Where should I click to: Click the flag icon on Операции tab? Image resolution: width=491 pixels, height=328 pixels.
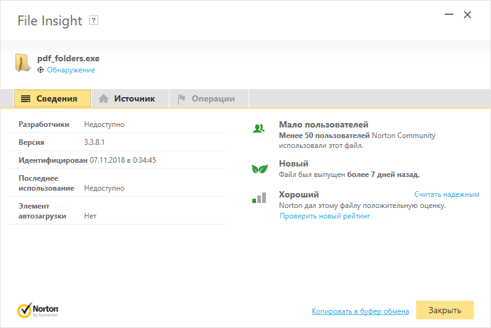tap(181, 98)
